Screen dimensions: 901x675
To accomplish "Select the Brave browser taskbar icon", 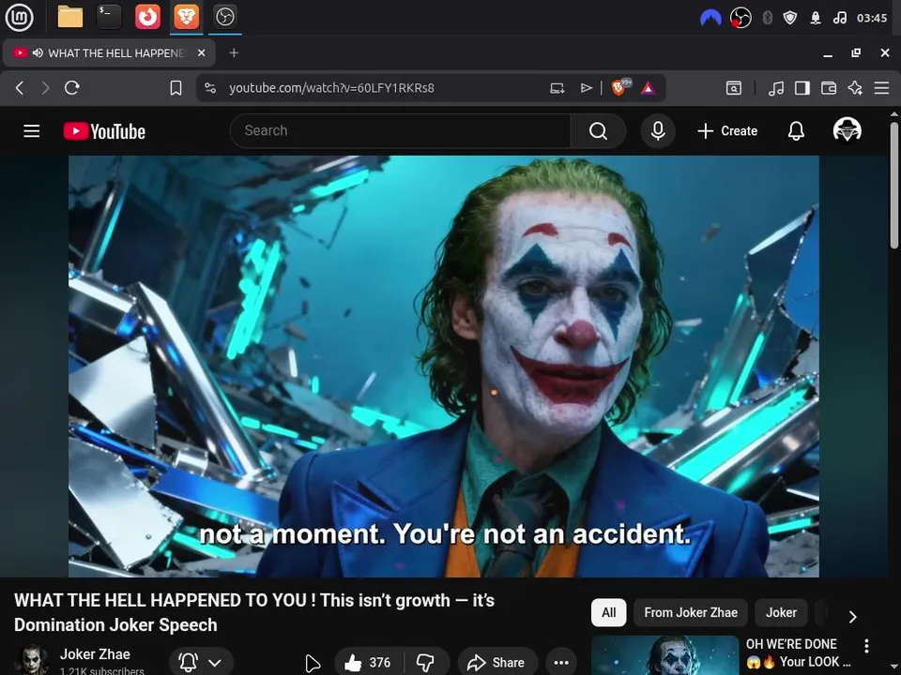I will click(187, 17).
